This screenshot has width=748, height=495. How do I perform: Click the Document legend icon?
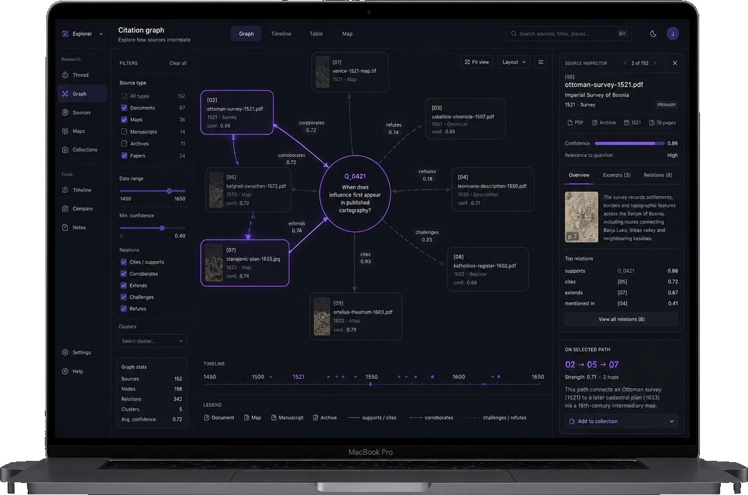pyautogui.click(x=207, y=418)
